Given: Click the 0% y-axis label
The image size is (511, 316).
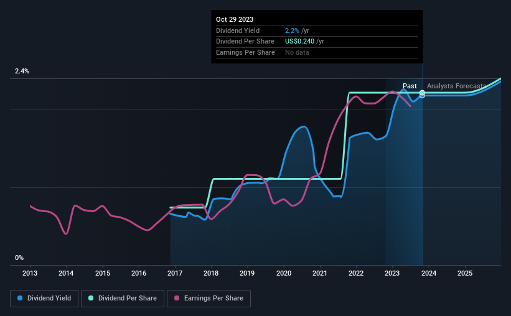Looking at the screenshot, I should [19, 258].
